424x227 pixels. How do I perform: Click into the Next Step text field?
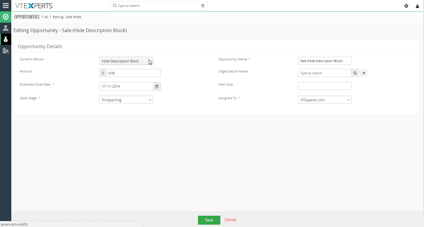(x=325, y=86)
